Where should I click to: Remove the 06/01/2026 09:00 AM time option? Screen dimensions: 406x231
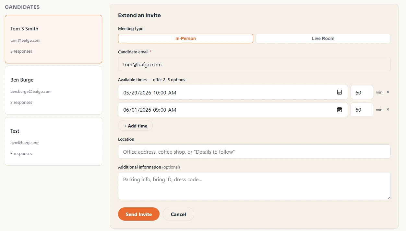point(388,110)
